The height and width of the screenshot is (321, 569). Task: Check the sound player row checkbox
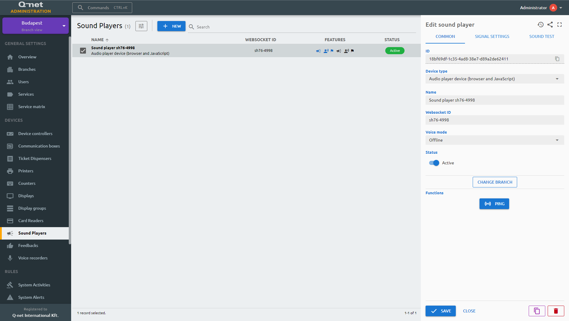pos(83,50)
